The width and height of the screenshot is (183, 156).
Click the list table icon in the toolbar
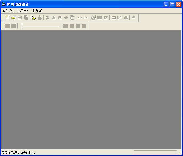100,18
